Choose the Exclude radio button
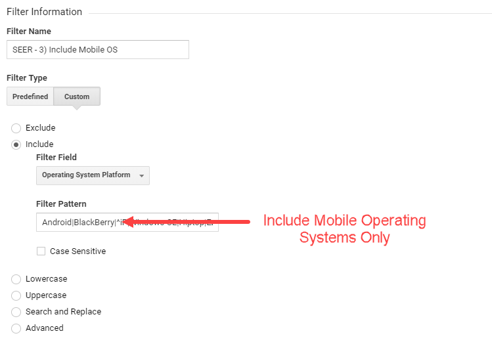The height and width of the screenshot is (344, 492). point(16,128)
